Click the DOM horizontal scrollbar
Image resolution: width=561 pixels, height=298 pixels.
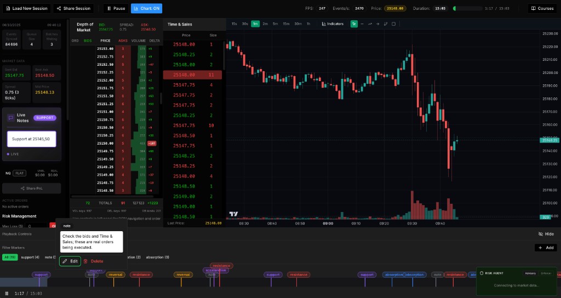click(113, 197)
